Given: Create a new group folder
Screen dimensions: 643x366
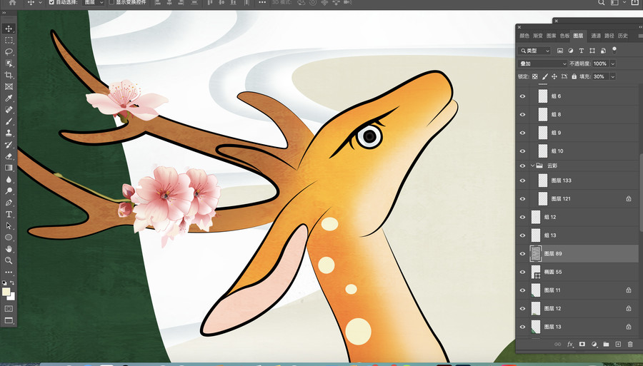Looking at the screenshot, I should (x=606, y=345).
